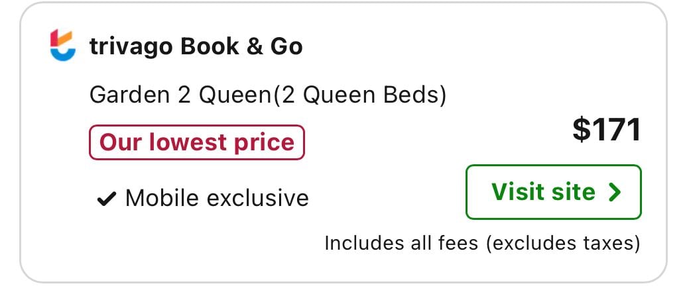Viewport: 691px width, 304px height.
Task: Click the checkmark beside Mobile exclusive
Action: [x=107, y=198]
